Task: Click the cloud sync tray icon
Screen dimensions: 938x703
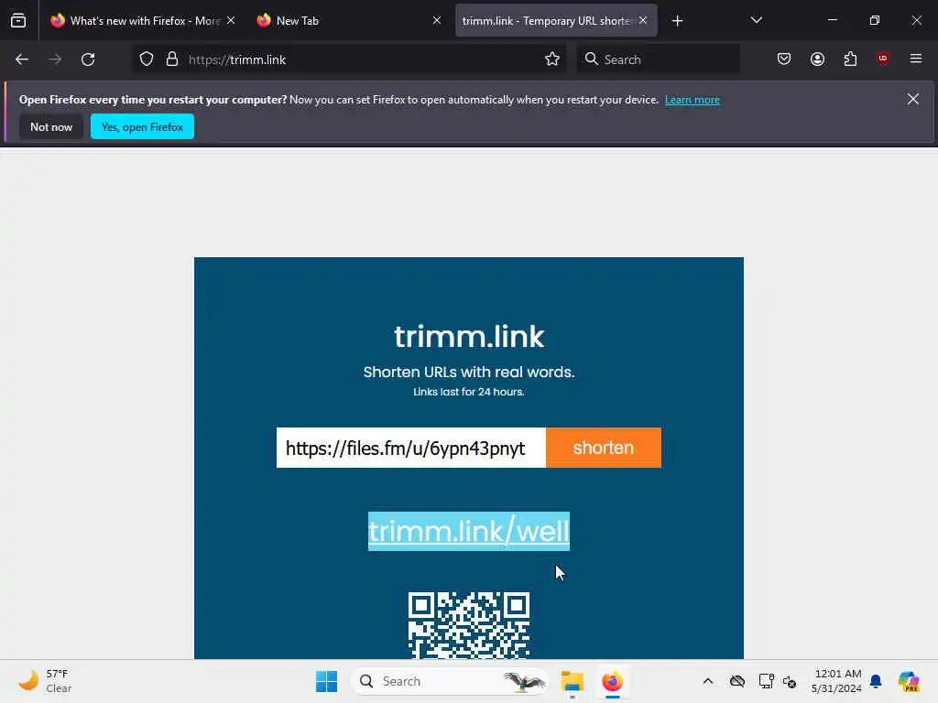Action: tap(737, 681)
